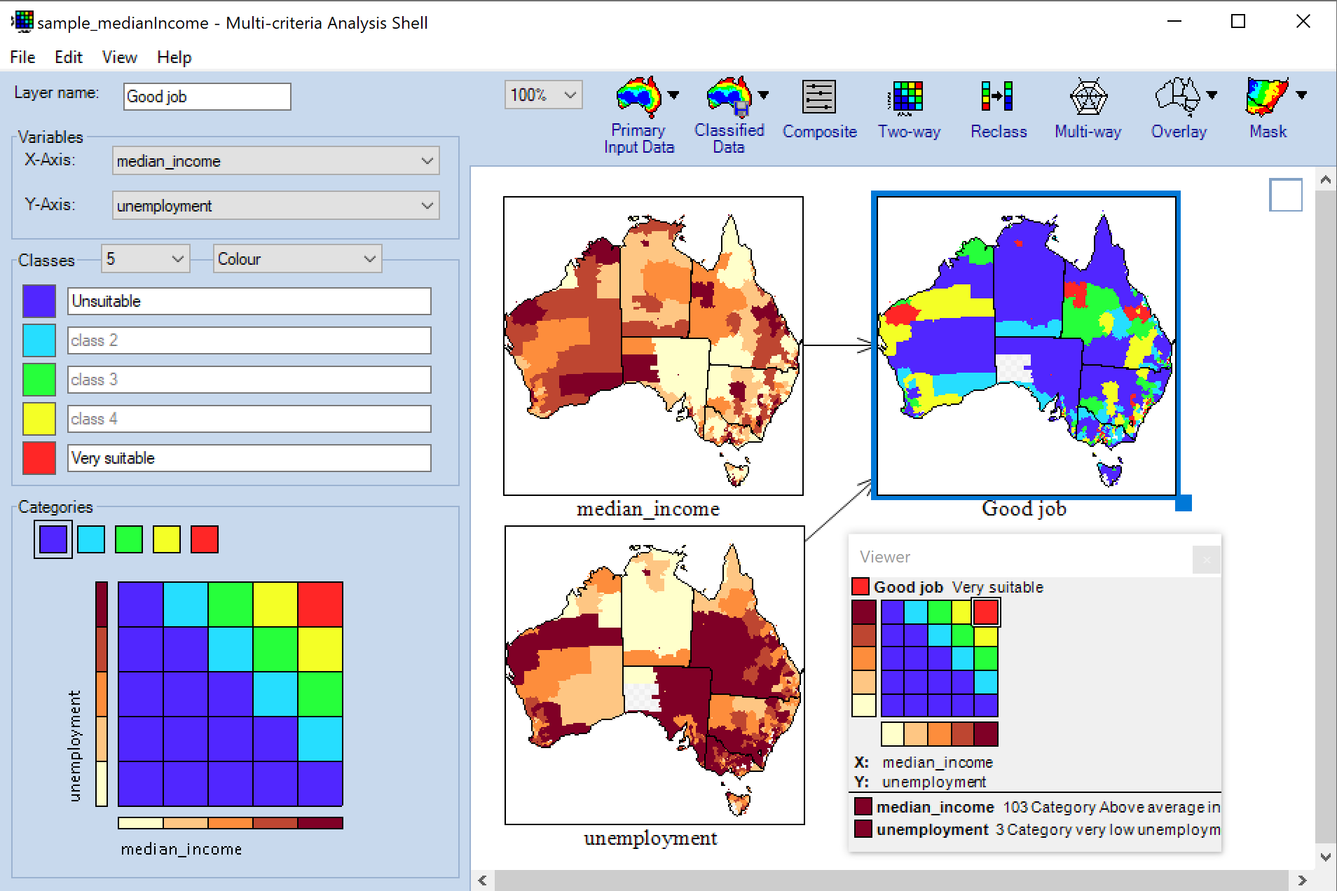Viewport: 1337px width, 891px height.
Task: Click the Layer name input field
Action: pos(207,97)
